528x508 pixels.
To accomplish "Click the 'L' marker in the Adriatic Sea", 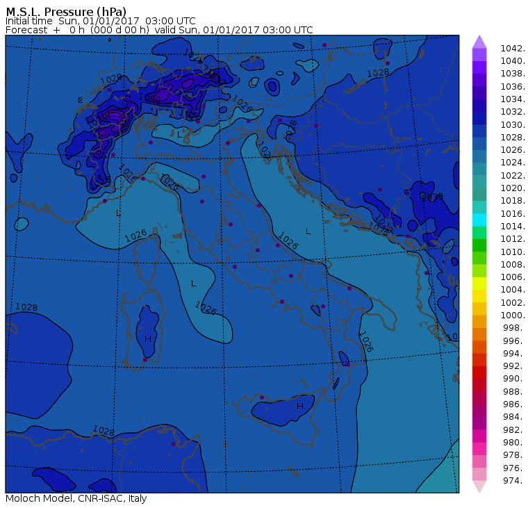I will (x=308, y=231).
